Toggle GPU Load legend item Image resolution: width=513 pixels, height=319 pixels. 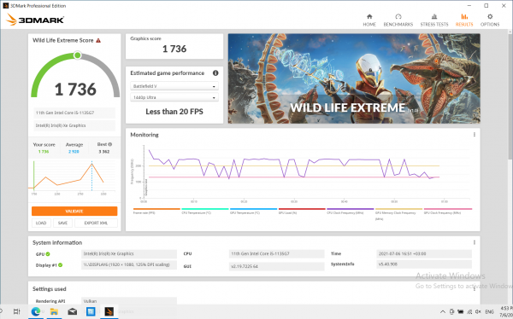tap(302, 211)
